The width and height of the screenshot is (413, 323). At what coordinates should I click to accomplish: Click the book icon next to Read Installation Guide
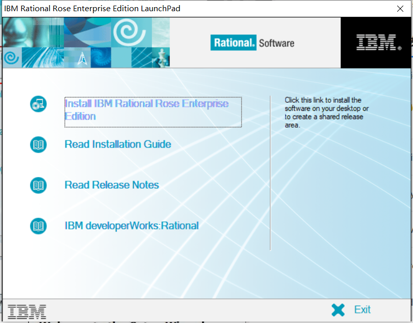pos(38,144)
